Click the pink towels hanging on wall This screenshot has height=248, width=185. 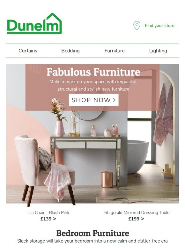(163, 114)
